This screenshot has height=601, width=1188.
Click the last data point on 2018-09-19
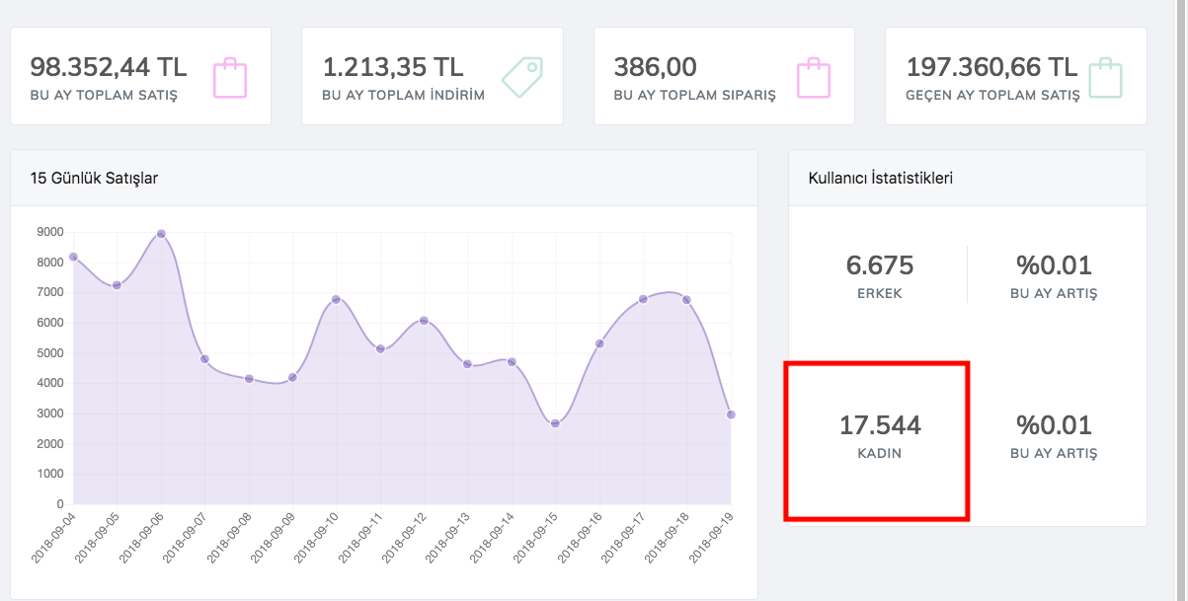pos(731,414)
